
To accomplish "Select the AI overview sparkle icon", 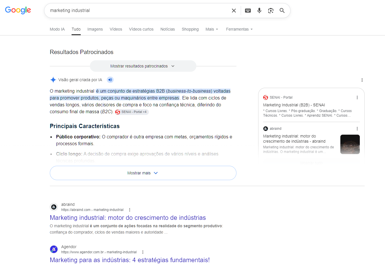I will click(53, 80).
